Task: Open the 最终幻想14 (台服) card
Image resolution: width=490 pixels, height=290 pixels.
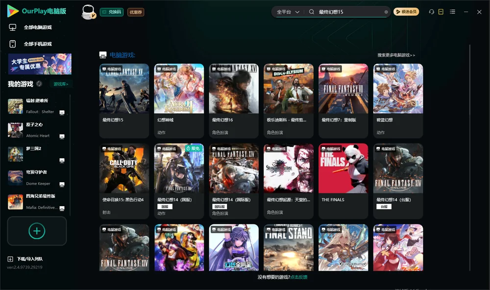Action: coord(398,181)
